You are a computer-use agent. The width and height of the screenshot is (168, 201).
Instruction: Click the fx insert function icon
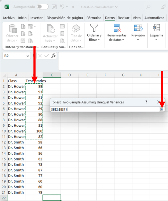[53, 56]
